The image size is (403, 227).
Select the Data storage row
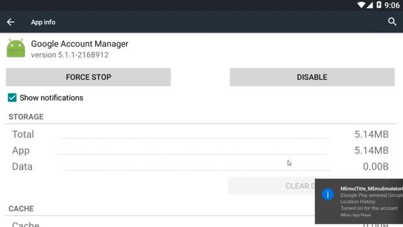pyautogui.click(x=200, y=166)
